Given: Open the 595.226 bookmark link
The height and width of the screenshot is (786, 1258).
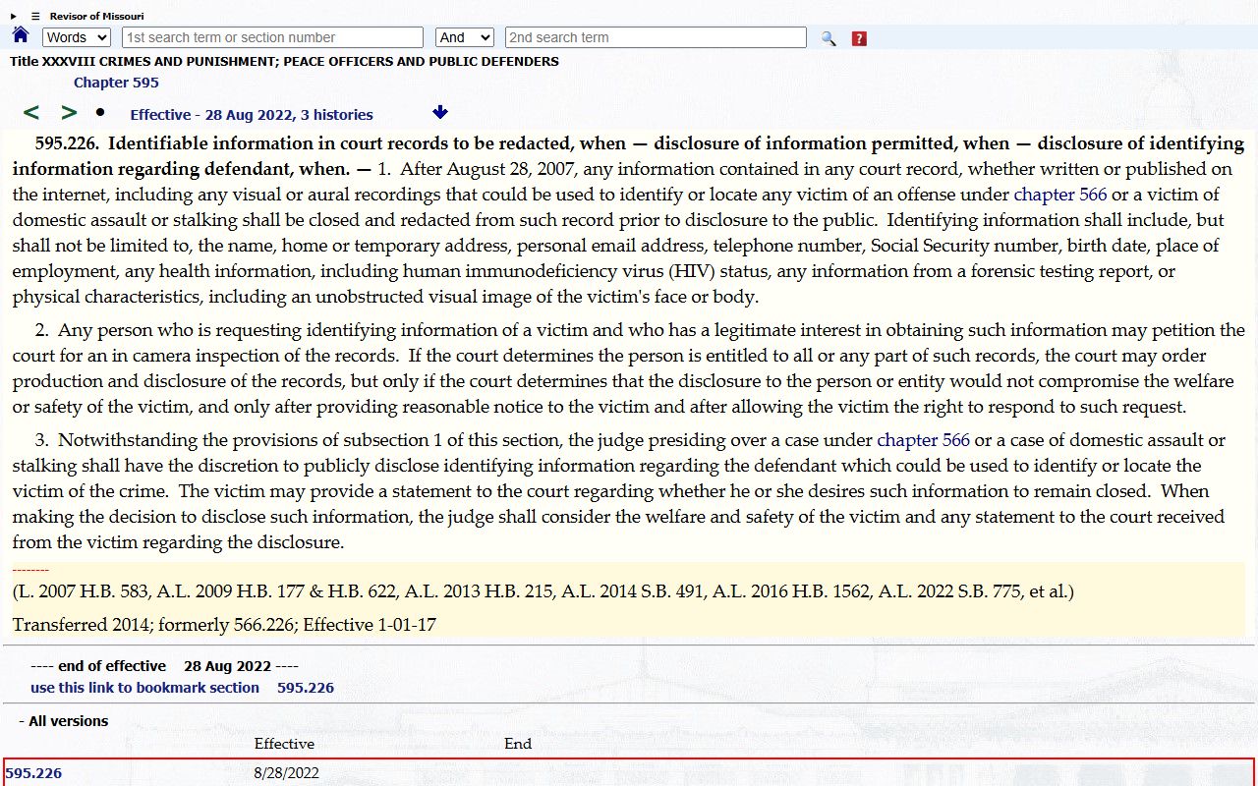Looking at the screenshot, I should (306, 688).
